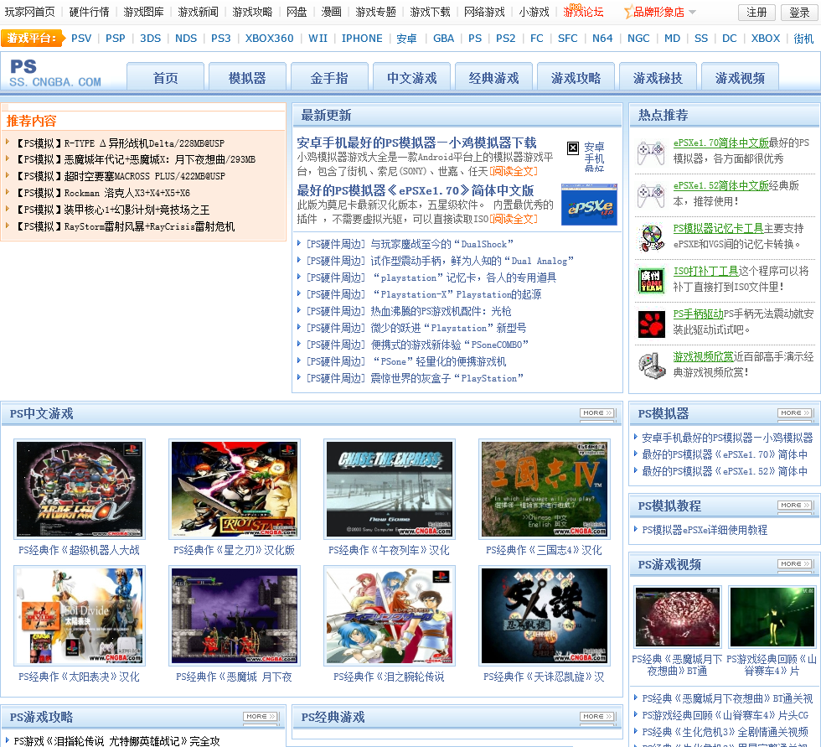The image size is (821, 747).
Task: Click MORE in PS游戏攻略 section
Action: point(261,716)
